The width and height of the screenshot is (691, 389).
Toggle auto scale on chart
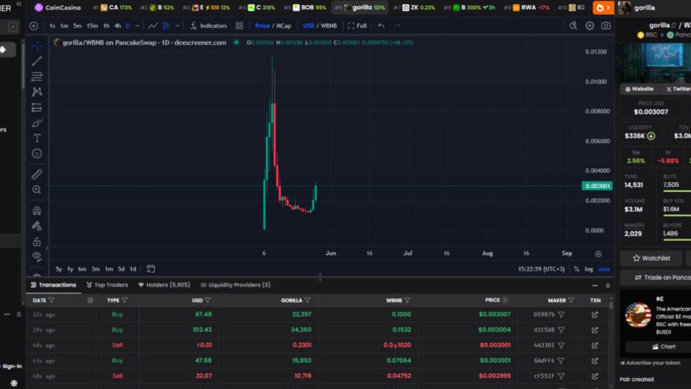pyautogui.click(x=604, y=269)
